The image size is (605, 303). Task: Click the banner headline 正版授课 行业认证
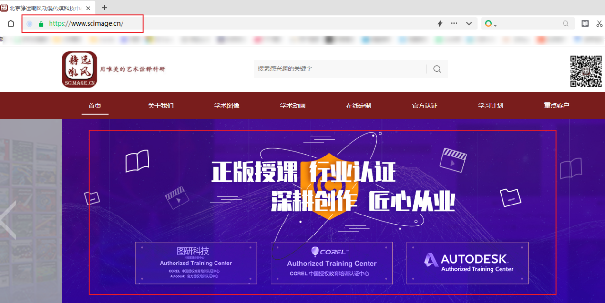click(304, 172)
